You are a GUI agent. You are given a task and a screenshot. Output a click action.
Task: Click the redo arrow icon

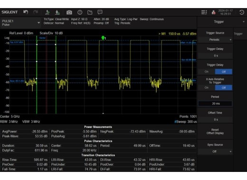(x=36, y=12)
